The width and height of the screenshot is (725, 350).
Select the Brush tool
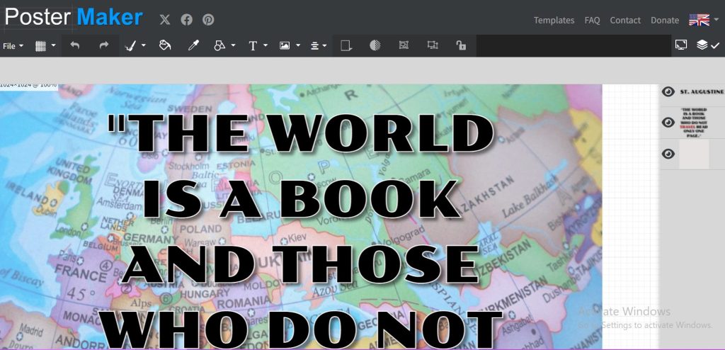pyautogui.click(x=131, y=45)
